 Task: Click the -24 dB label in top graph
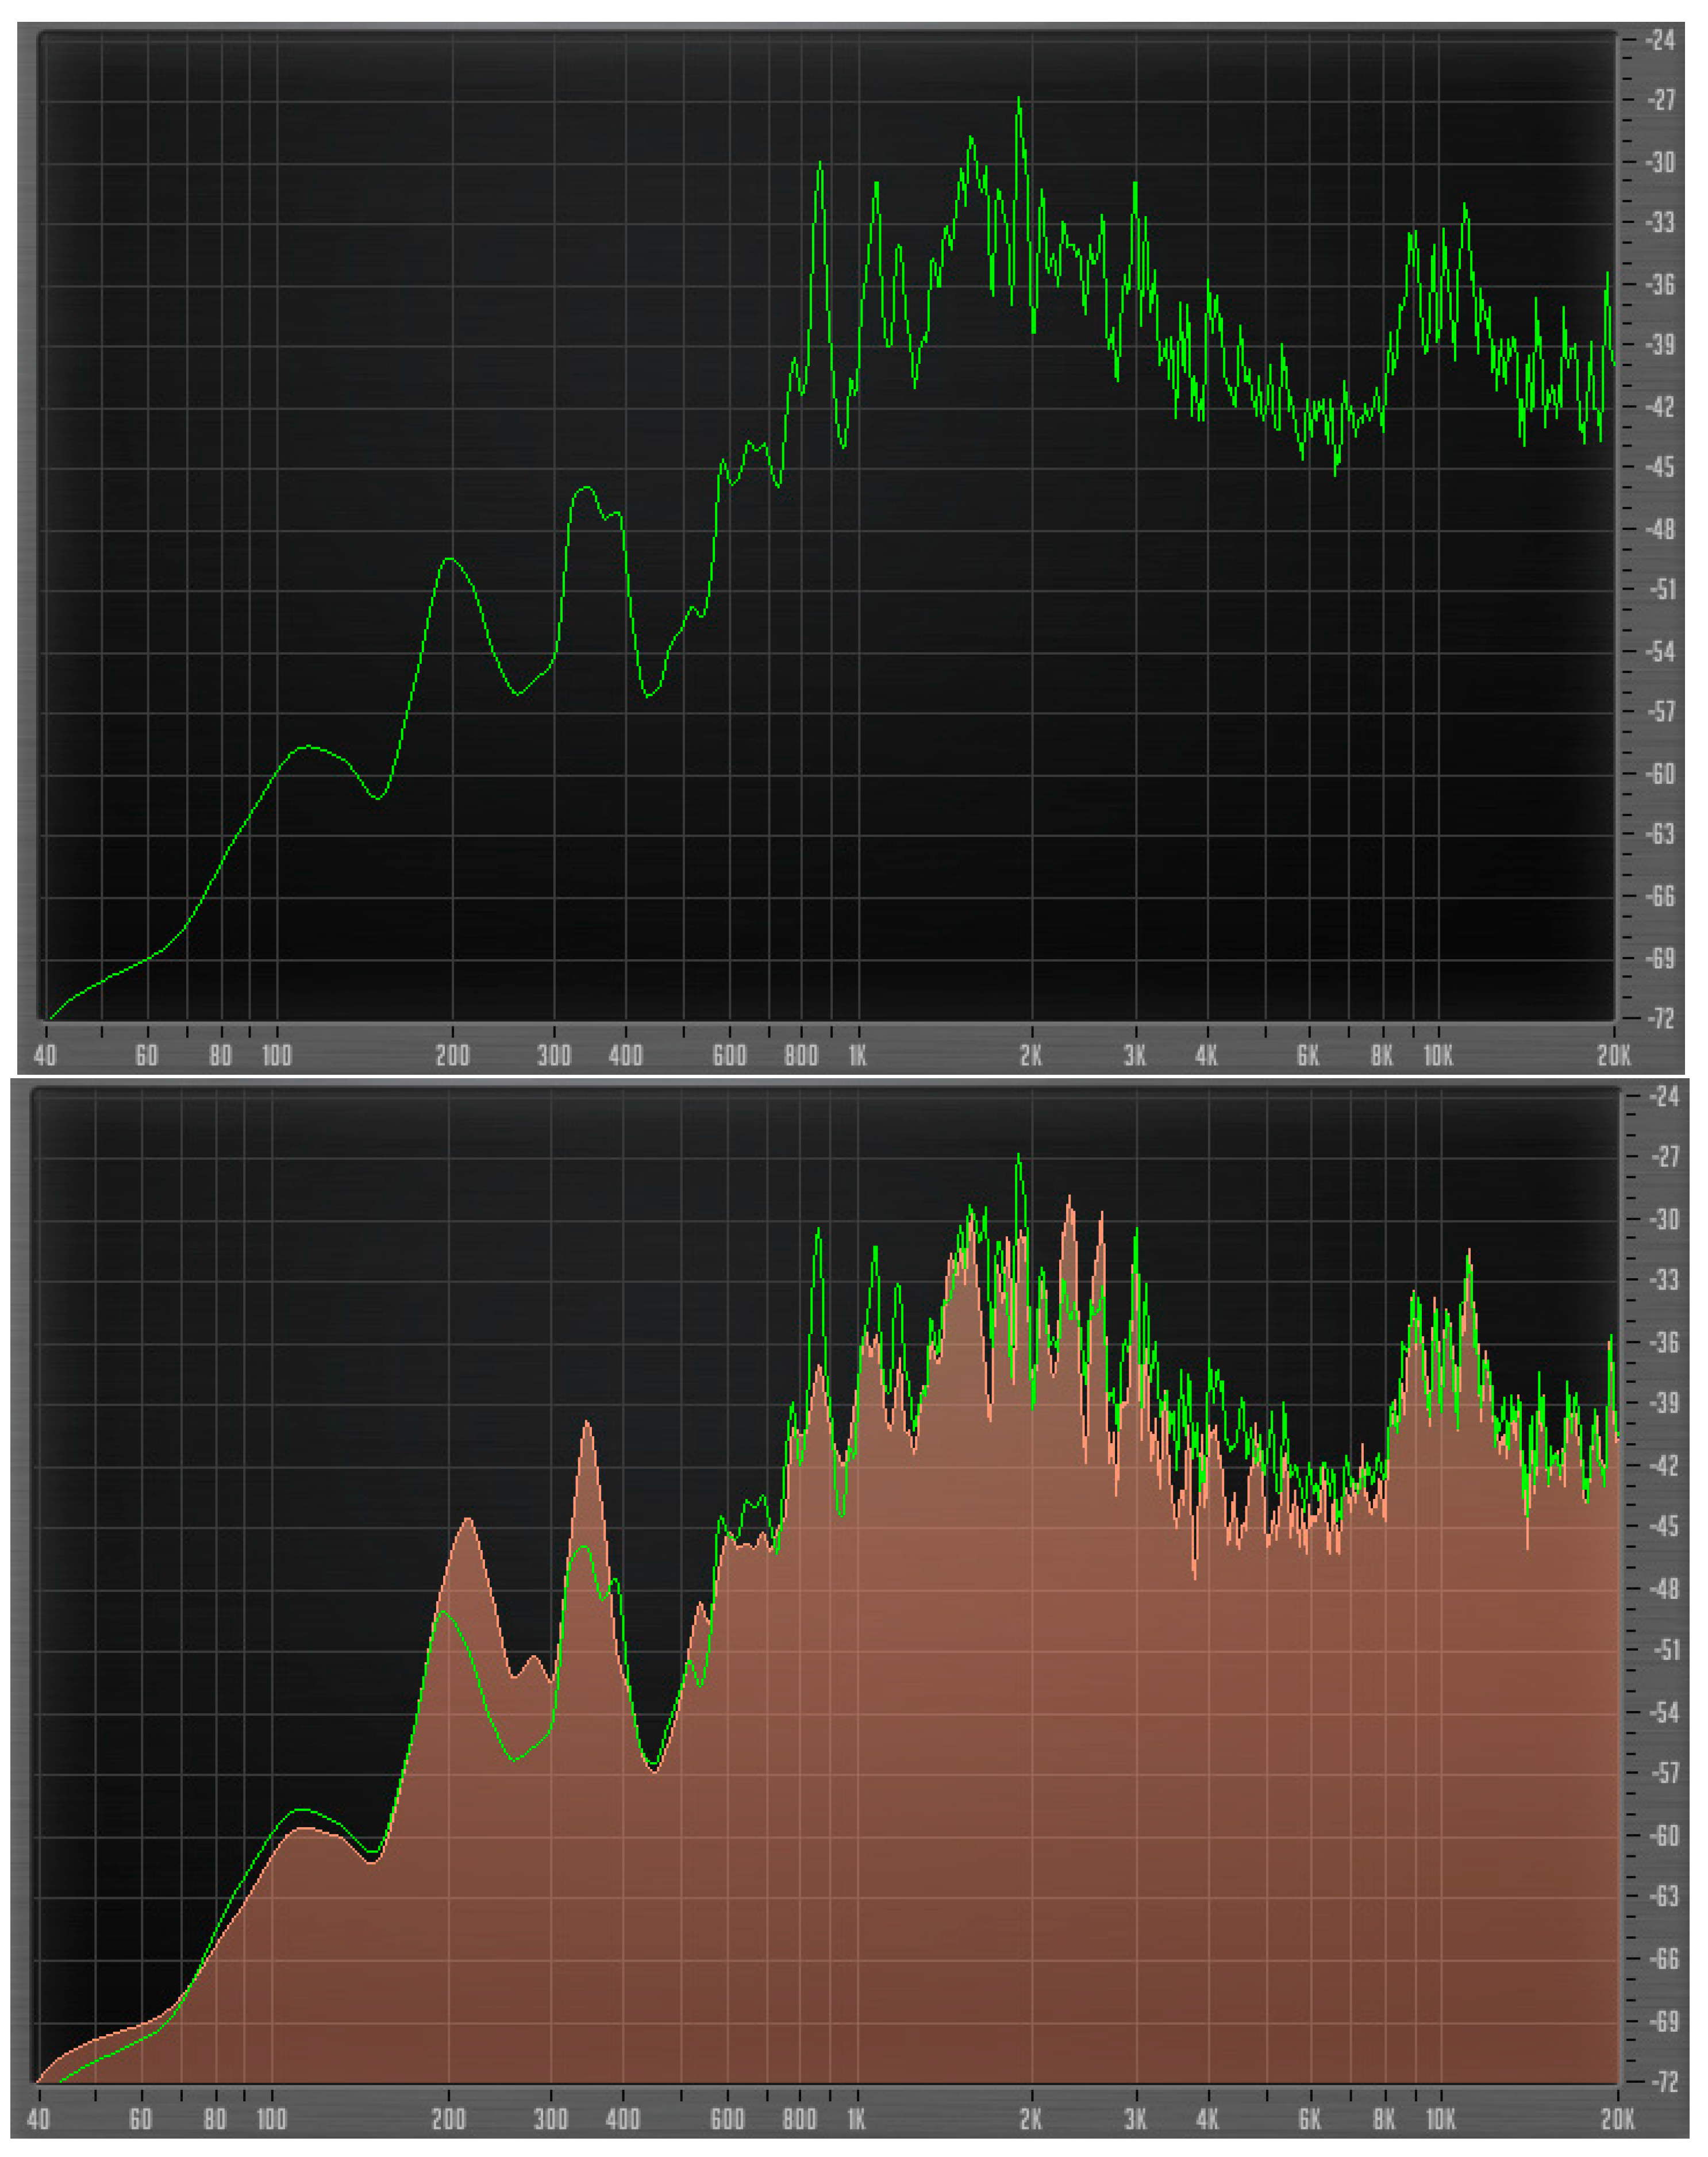1661,40
